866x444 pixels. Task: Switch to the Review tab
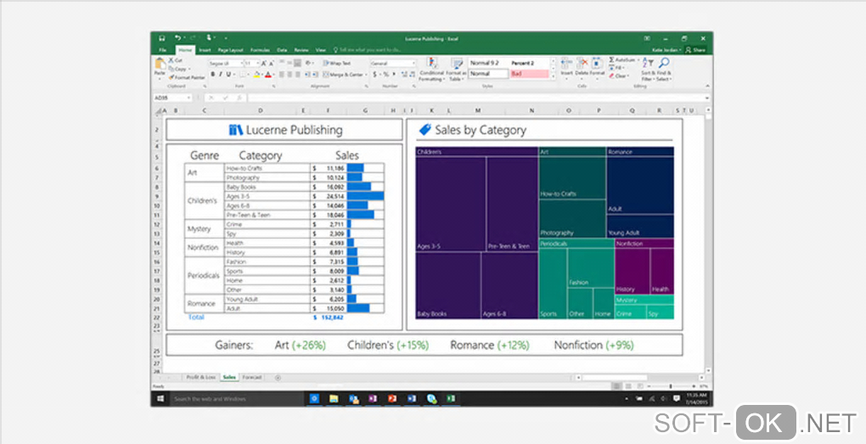(301, 50)
